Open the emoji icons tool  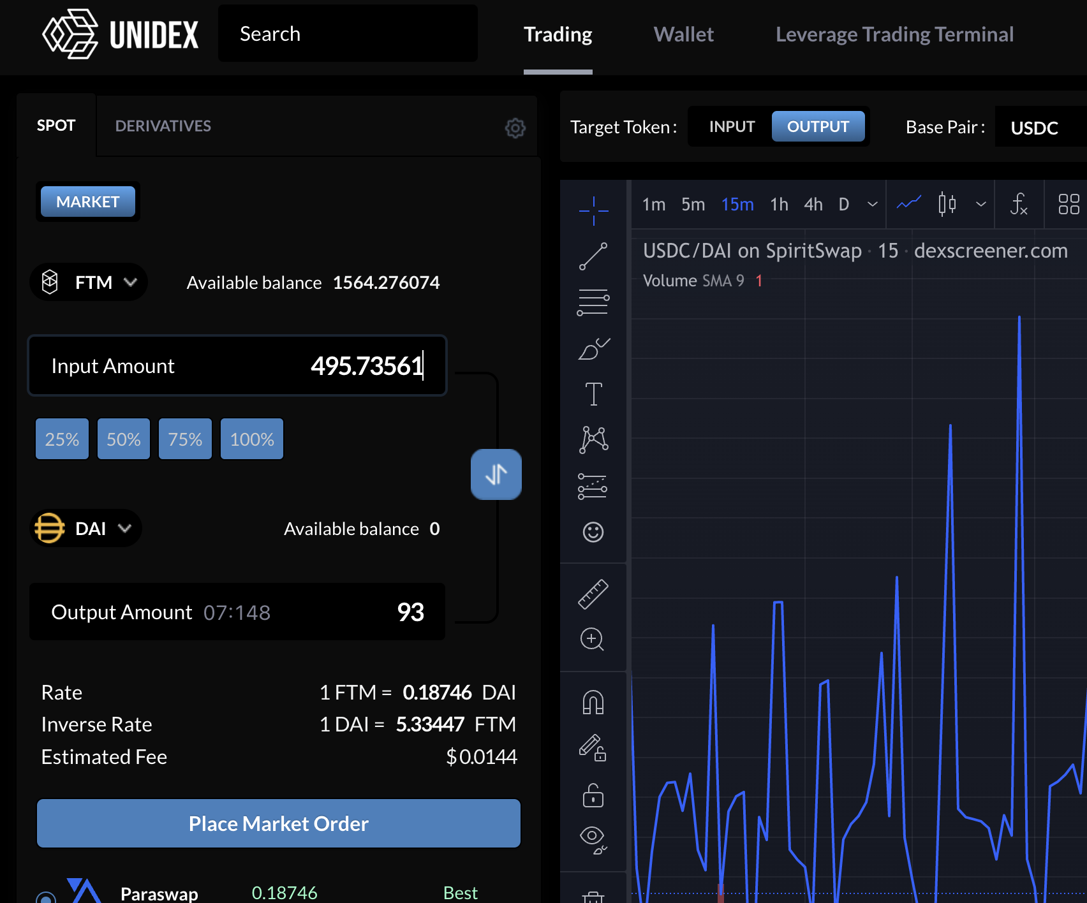coord(593,532)
